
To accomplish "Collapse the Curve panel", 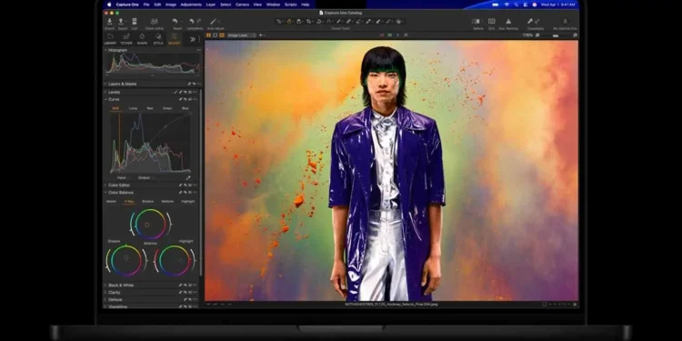I will (x=105, y=100).
